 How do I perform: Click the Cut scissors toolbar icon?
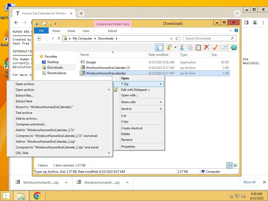pyautogui.click(x=182, y=47)
